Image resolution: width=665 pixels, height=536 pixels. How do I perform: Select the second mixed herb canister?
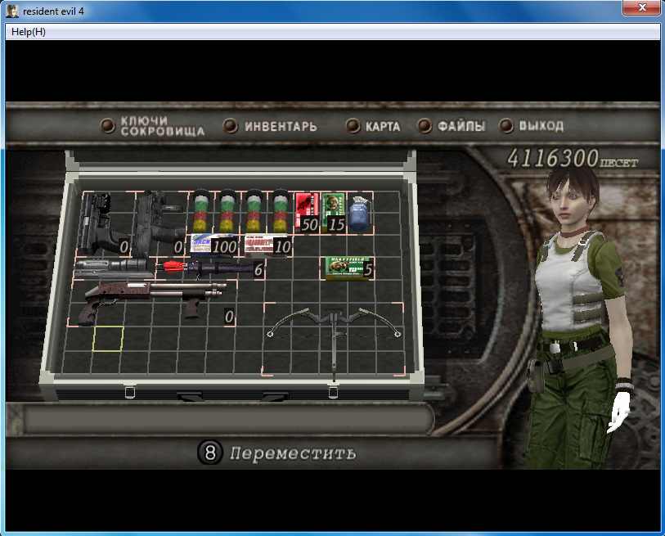click(x=227, y=211)
